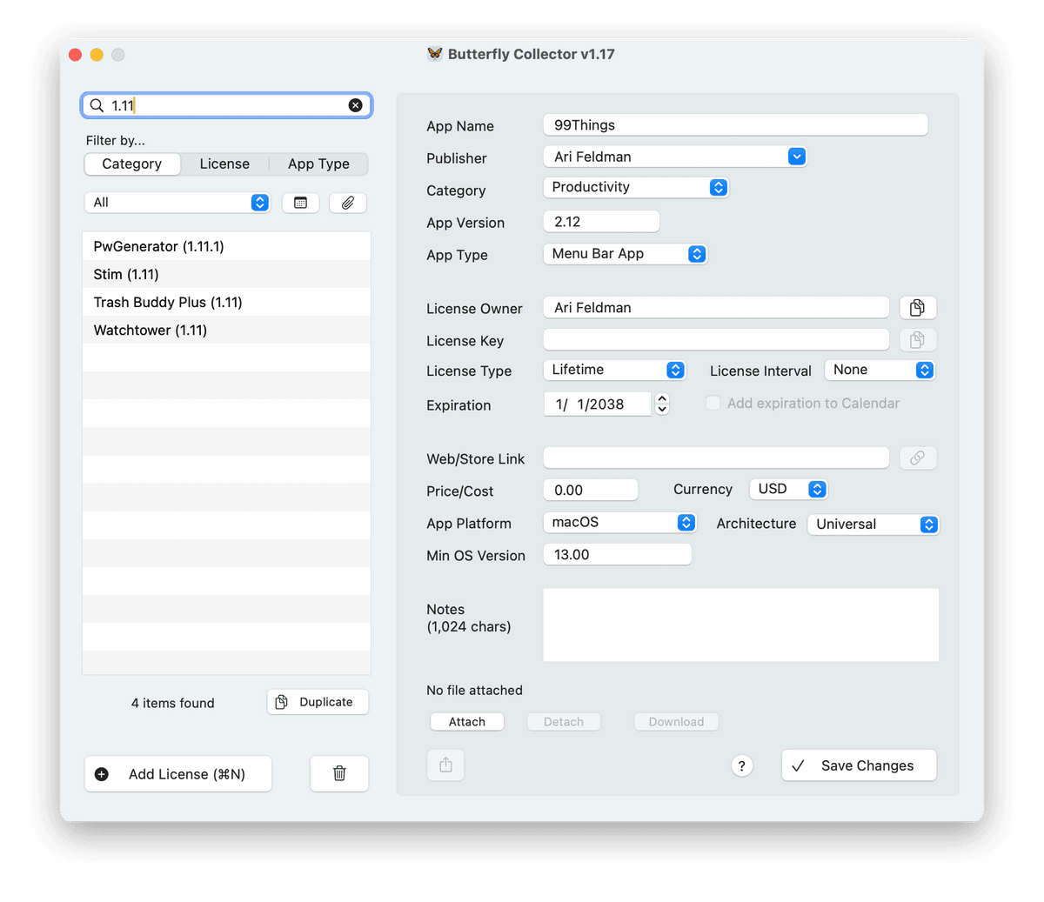Open the Web/Store link icon
Screen dimensions: 1044x902
pyautogui.click(x=917, y=458)
